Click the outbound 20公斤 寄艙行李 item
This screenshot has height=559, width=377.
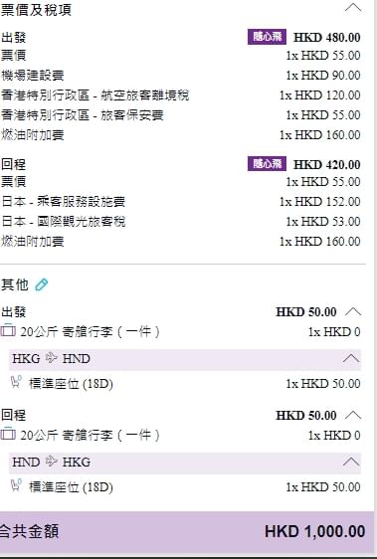(90, 332)
